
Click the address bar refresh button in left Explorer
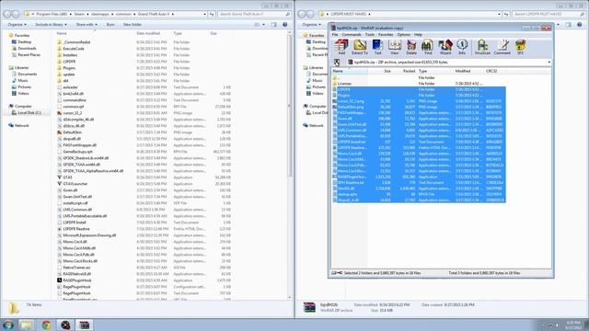tap(212, 14)
